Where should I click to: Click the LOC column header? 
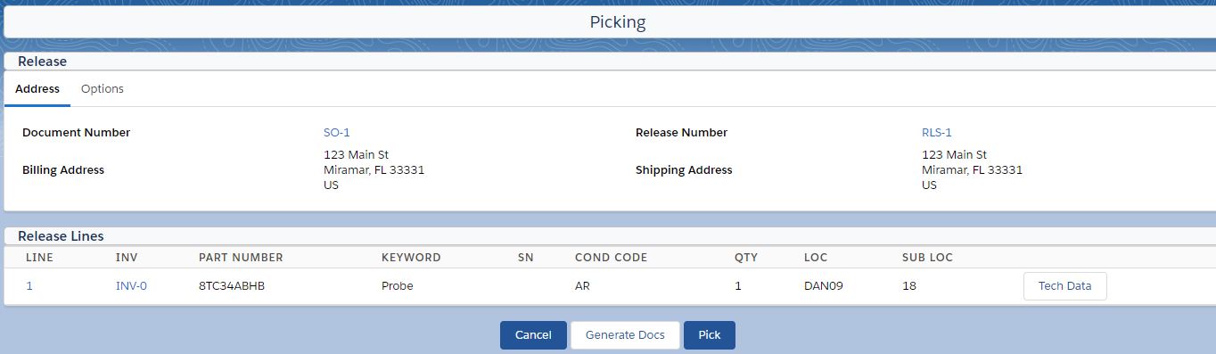tap(816, 258)
